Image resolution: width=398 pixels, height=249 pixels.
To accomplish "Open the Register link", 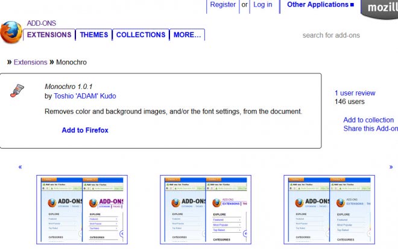I will (223, 5).
